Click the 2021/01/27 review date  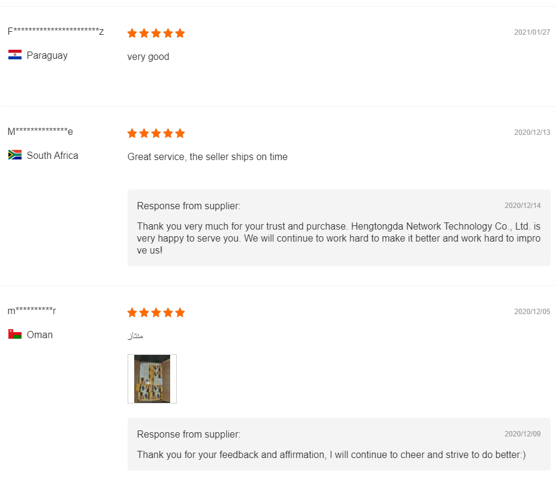pyautogui.click(x=531, y=32)
